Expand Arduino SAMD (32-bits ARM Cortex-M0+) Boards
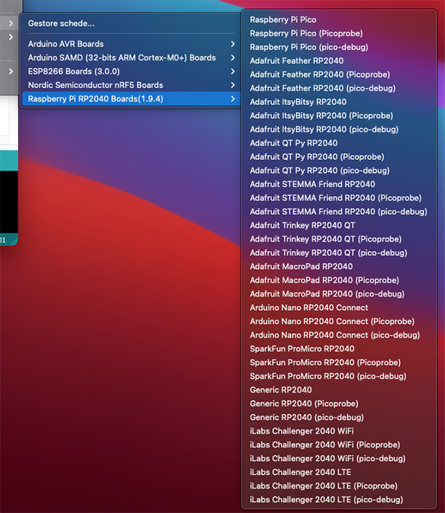Viewport: 445px width, 513px height. tap(122, 58)
